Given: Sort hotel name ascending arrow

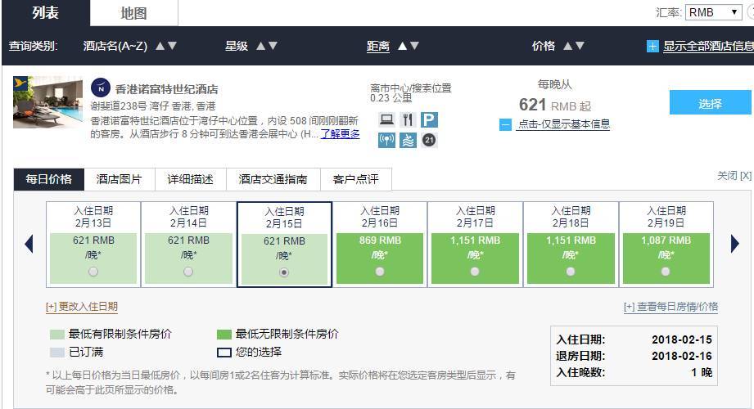Looking at the screenshot, I should point(160,46).
